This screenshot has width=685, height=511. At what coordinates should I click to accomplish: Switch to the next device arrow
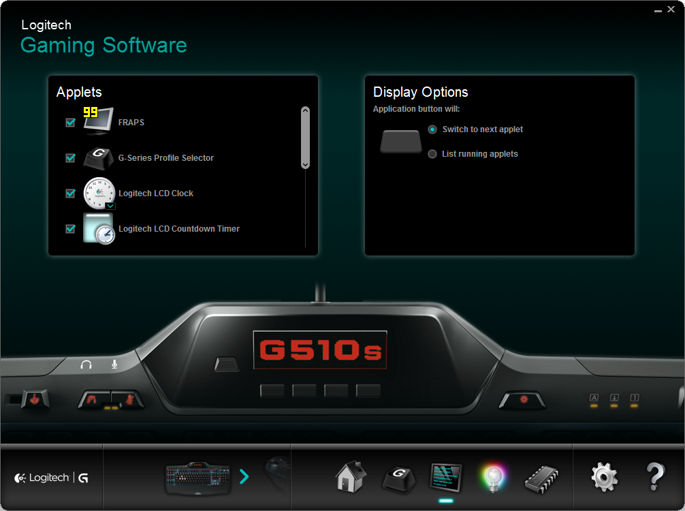tap(244, 476)
